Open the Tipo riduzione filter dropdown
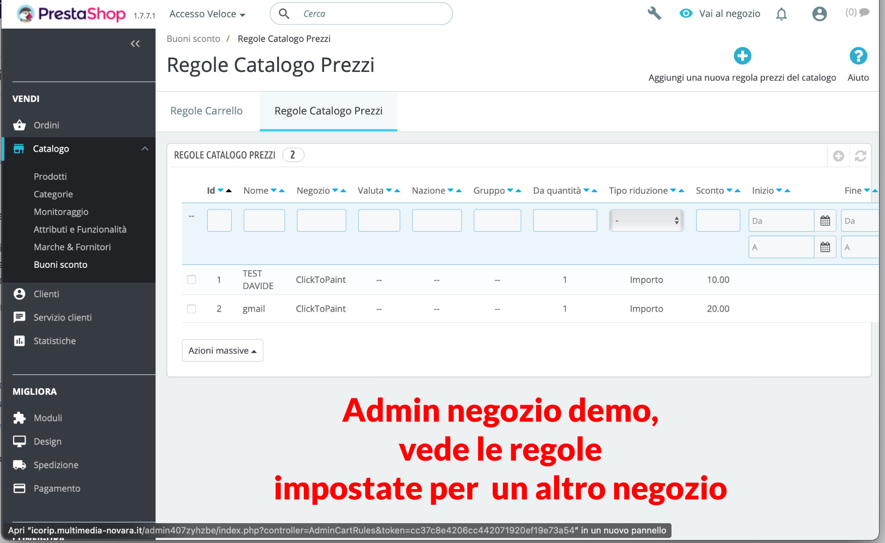The image size is (885, 543). click(646, 221)
